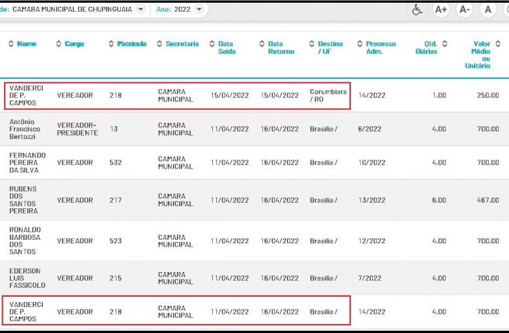Viewport: 509px width, 333px height.
Task: Sort by Data Retorno sort arrows
Action: point(262,44)
